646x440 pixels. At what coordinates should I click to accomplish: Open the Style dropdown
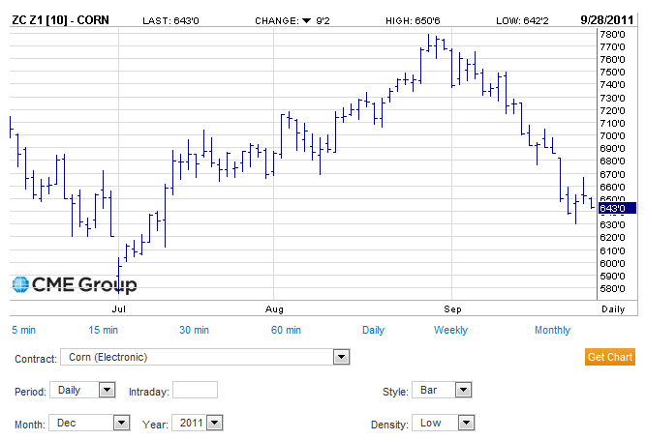point(463,391)
